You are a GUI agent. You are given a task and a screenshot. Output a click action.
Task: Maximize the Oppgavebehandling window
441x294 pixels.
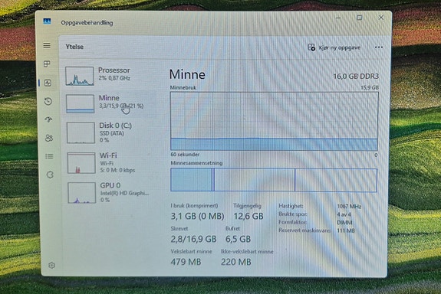360,18
